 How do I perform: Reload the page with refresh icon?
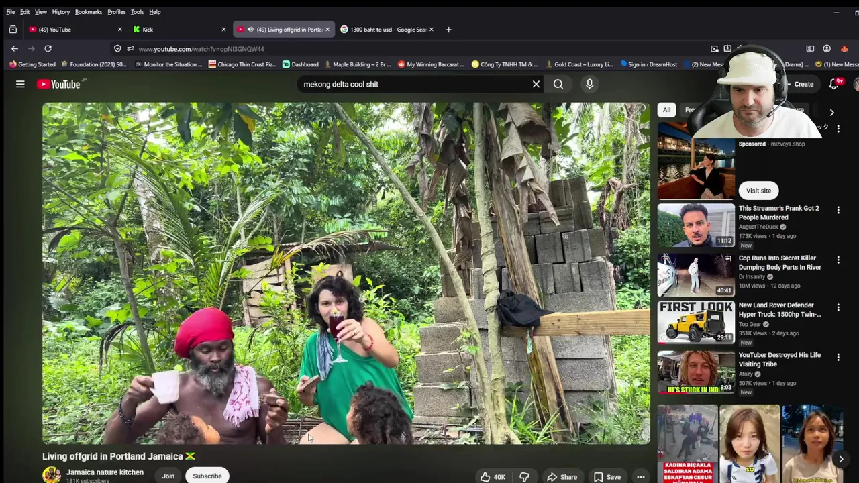pos(48,48)
